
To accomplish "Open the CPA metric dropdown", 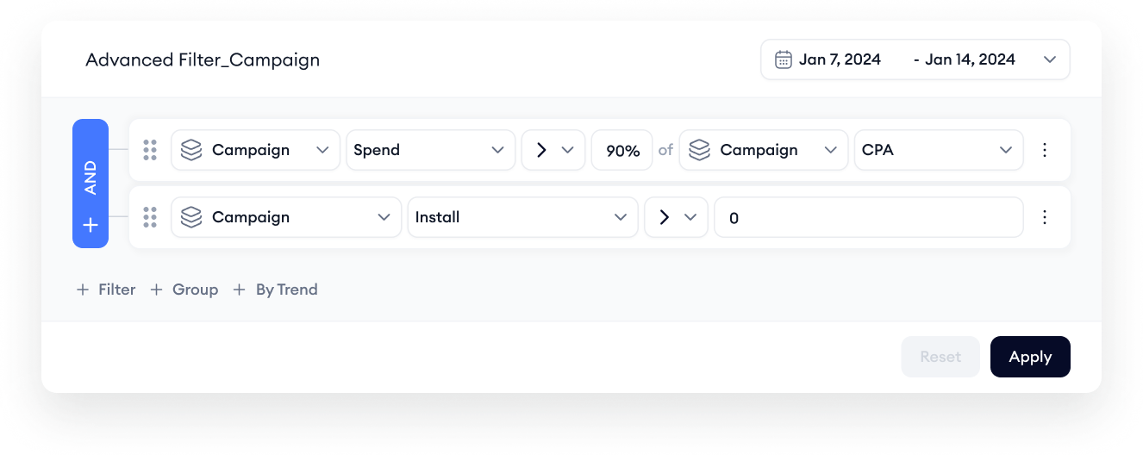I will (x=937, y=150).
